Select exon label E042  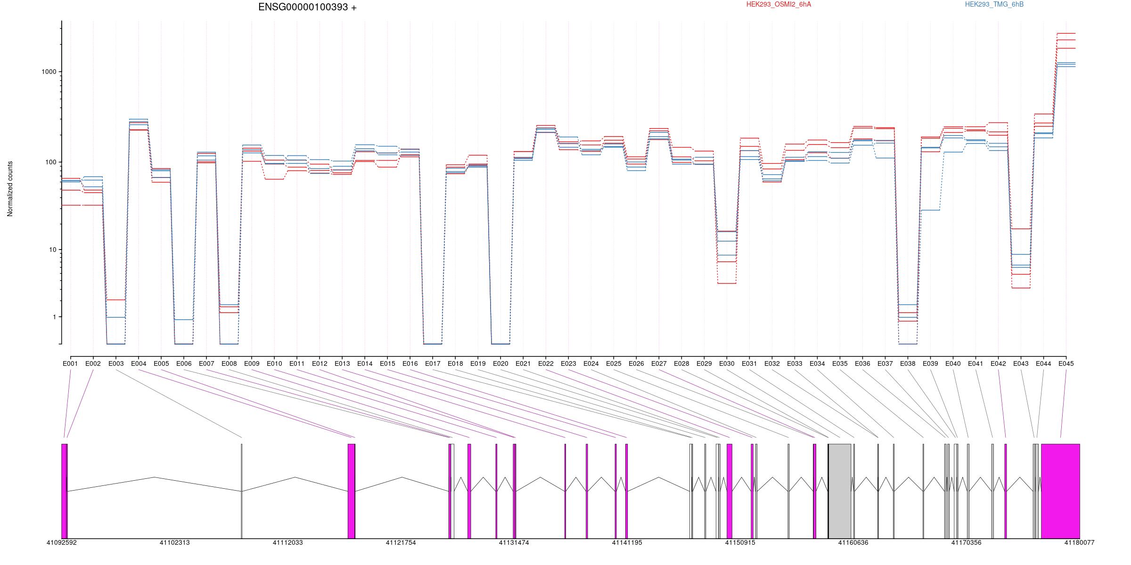pos(998,363)
